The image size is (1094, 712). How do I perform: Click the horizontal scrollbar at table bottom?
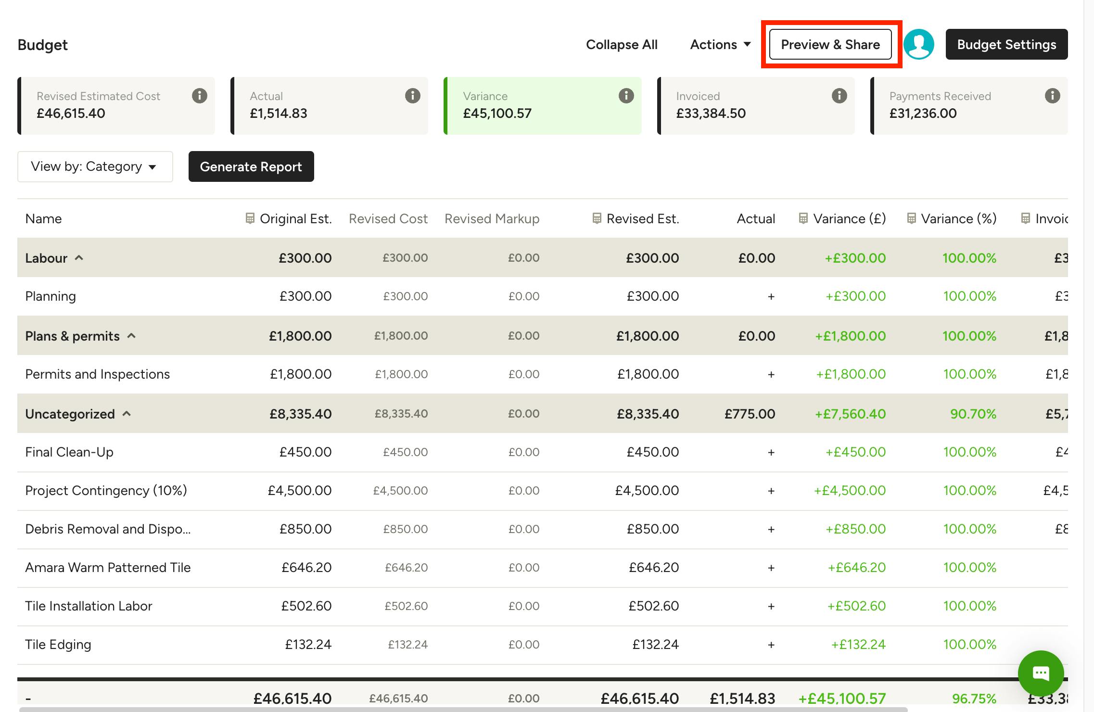[x=463, y=709]
